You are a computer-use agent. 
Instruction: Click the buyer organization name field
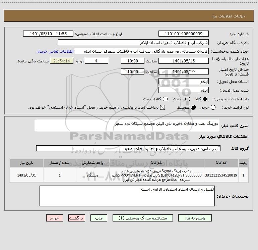tap(133, 43)
